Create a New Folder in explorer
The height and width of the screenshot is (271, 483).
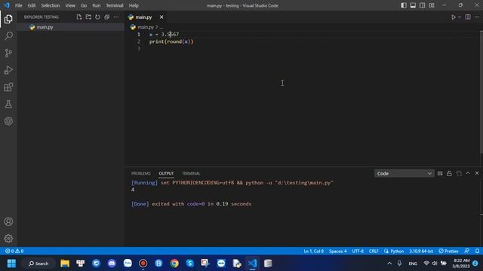click(x=88, y=17)
